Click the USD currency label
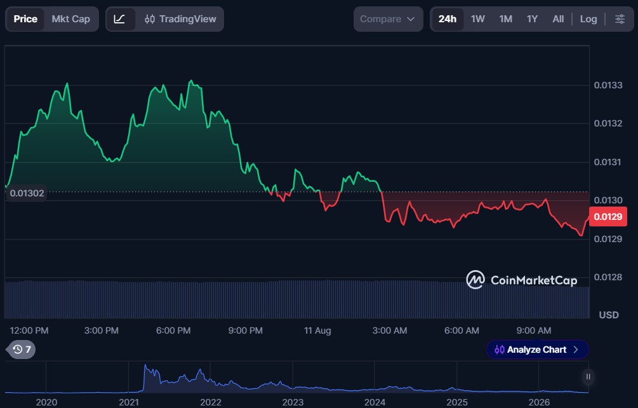The height and width of the screenshot is (408, 638). [609, 315]
